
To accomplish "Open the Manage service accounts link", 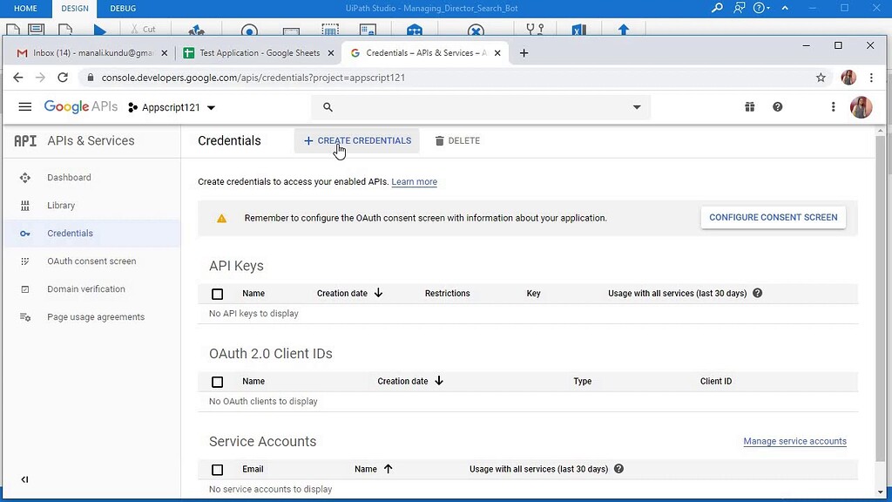I will (x=794, y=441).
